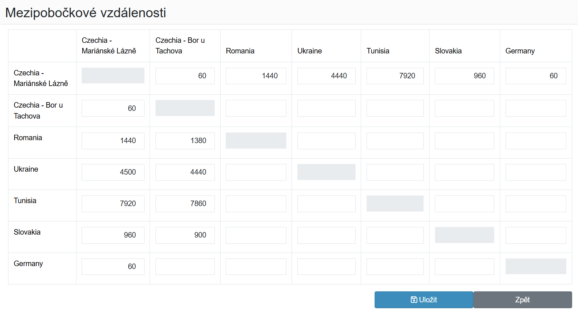The image size is (578, 321).
Task: Click empty Germany row Bor u Tachova field
Action: pyautogui.click(x=185, y=266)
